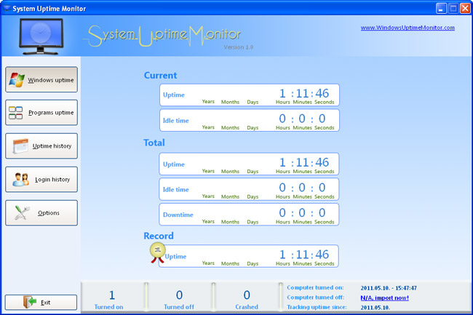Click the Current section heading
Image resolution: width=473 pixels, height=315 pixels.
[x=161, y=76]
